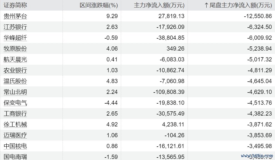Sort by 主力净流入额(万元) column header

pyautogui.click(x=159, y=5)
